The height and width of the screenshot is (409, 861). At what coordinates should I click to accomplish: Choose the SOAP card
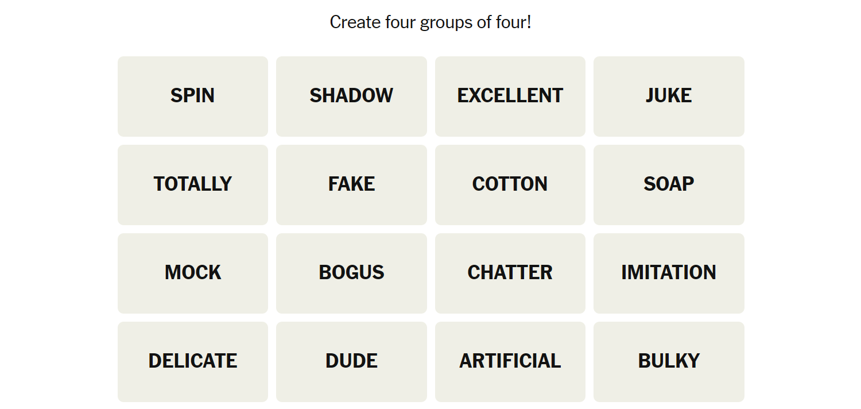(669, 184)
